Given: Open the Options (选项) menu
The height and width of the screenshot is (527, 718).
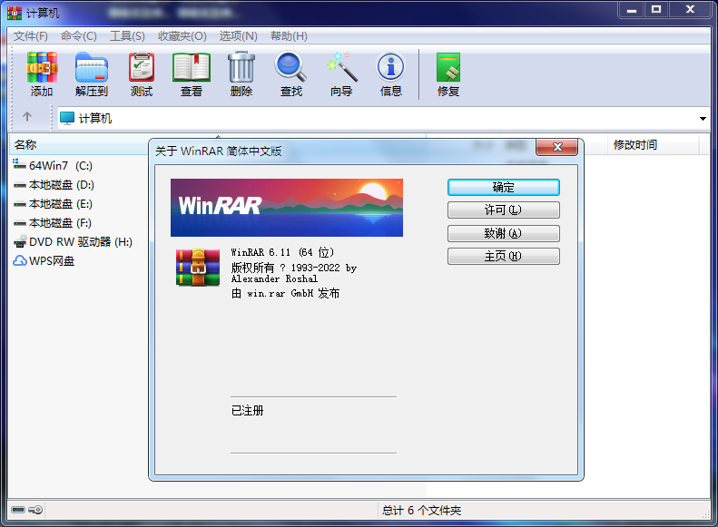Looking at the screenshot, I should [238, 35].
